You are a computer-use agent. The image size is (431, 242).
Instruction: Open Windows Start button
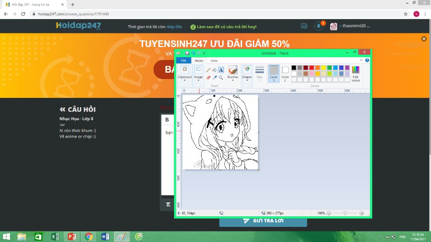[6, 237]
